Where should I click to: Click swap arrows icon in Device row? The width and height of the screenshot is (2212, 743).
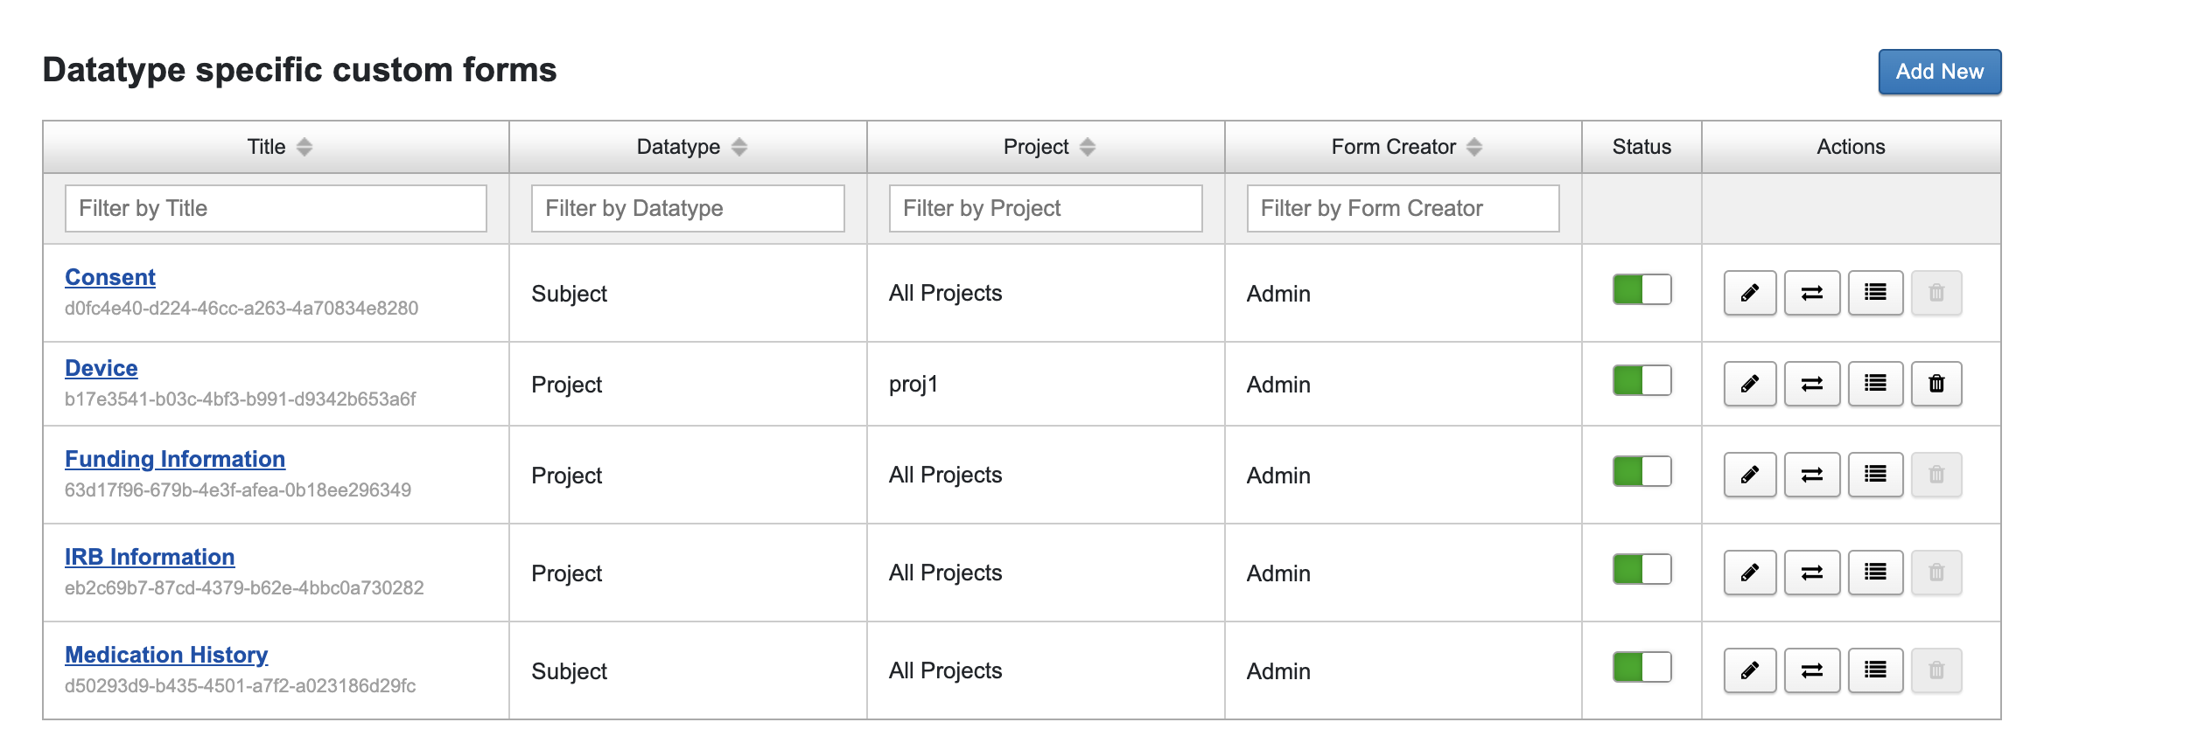pyautogui.click(x=1812, y=384)
